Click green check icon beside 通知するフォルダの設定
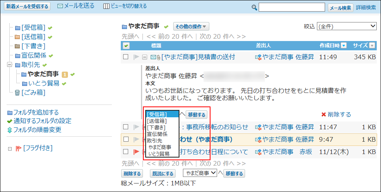This screenshot has height=192, width=381. (9, 121)
